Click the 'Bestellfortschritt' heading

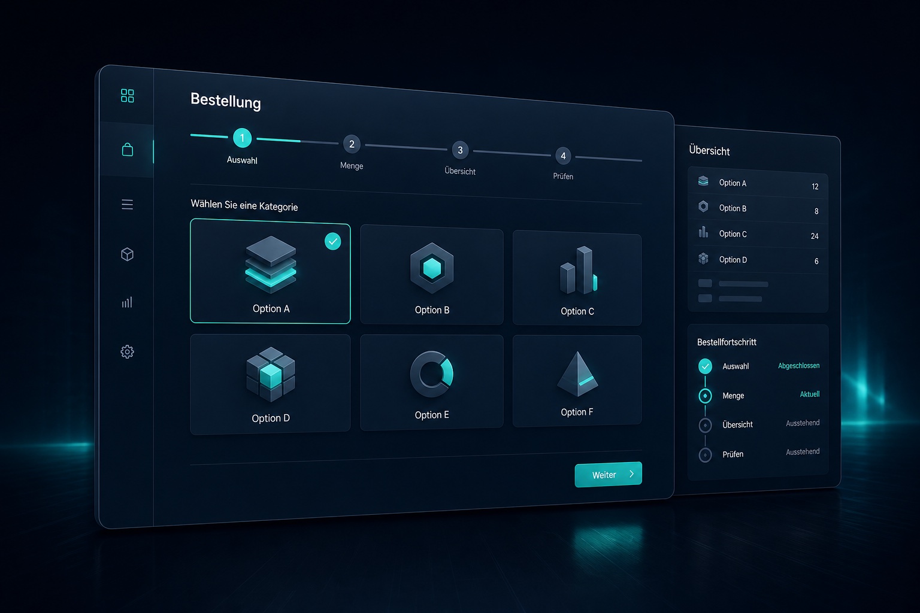[727, 342]
